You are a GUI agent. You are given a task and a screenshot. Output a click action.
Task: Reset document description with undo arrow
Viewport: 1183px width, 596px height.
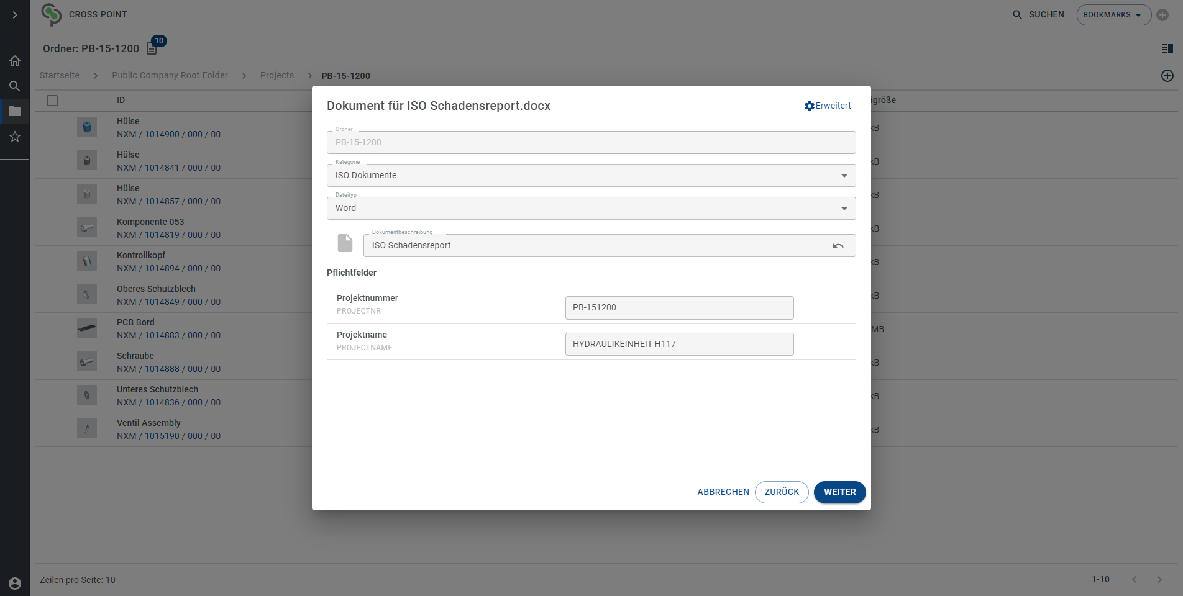pos(838,246)
